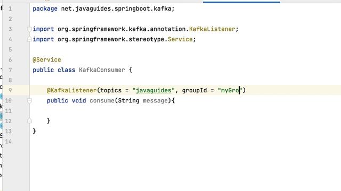Click the 'topics' attribute name

(111, 91)
